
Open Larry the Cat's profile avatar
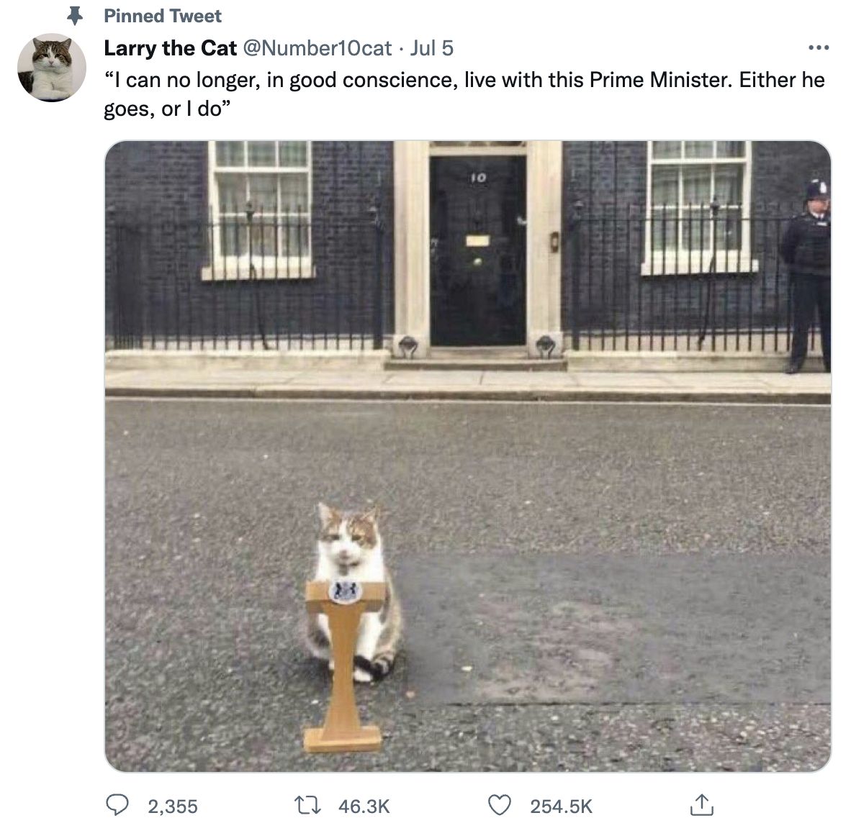coord(52,68)
